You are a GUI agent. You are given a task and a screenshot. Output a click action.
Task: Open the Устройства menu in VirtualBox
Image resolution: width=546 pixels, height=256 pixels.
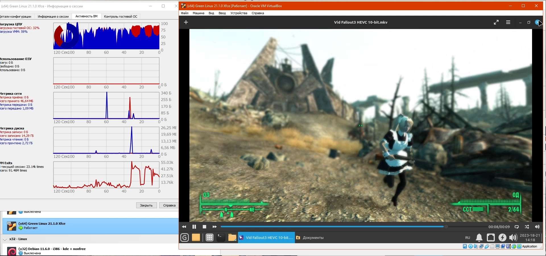coord(239,13)
